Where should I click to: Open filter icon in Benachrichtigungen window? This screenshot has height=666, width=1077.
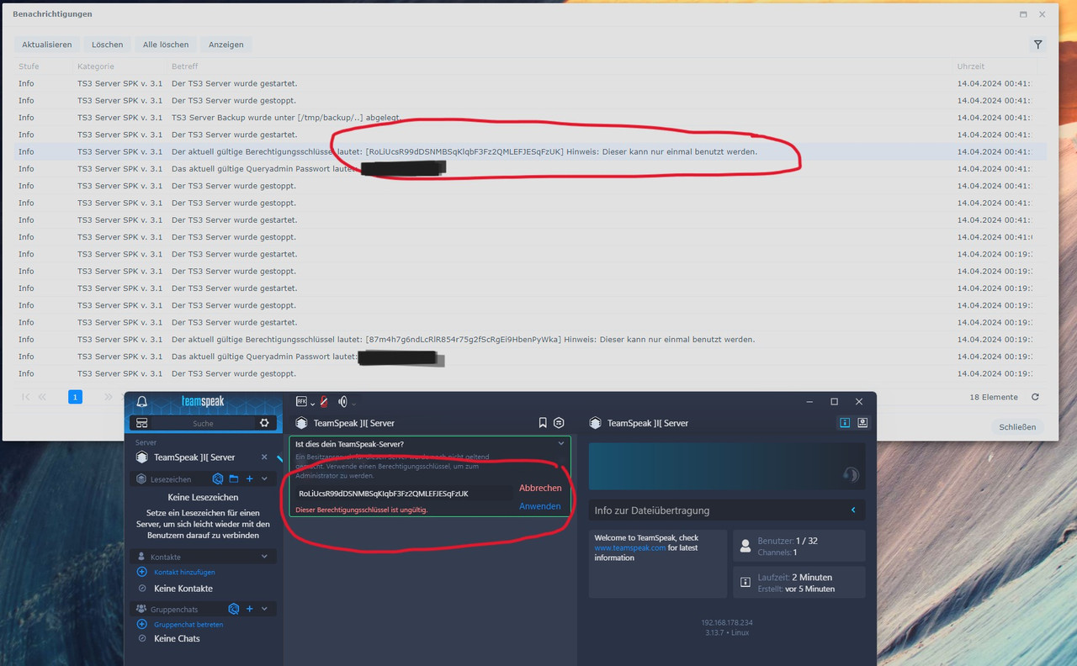click(1038, 45)
